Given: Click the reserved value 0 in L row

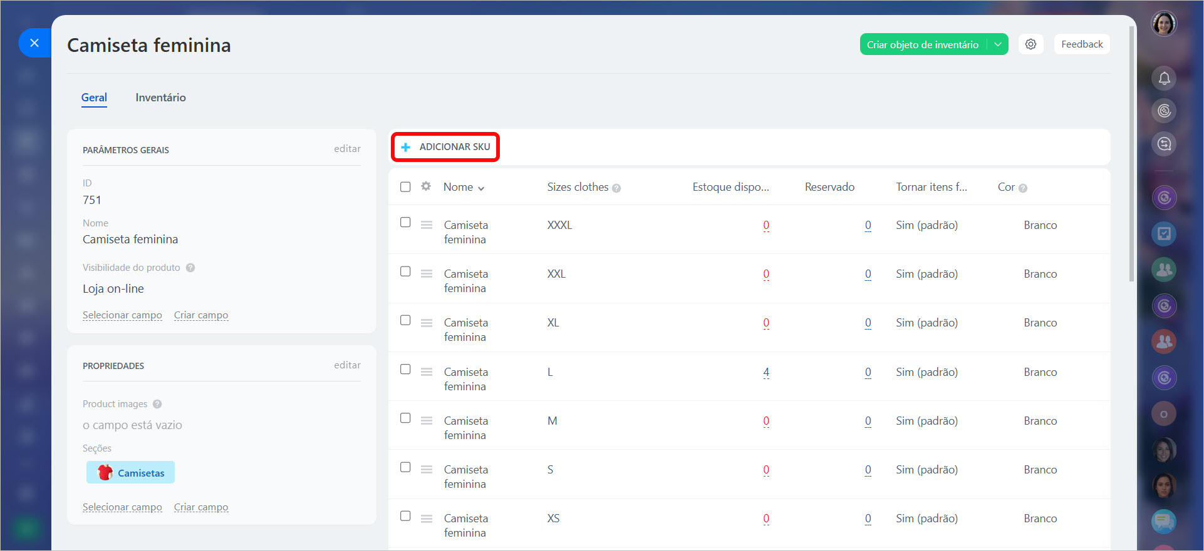Looking at the screenshot, I should click(868, 372).
